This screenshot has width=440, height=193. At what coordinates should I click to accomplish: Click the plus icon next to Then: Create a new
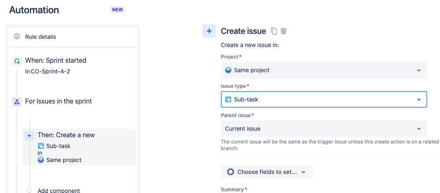[29, 135]
